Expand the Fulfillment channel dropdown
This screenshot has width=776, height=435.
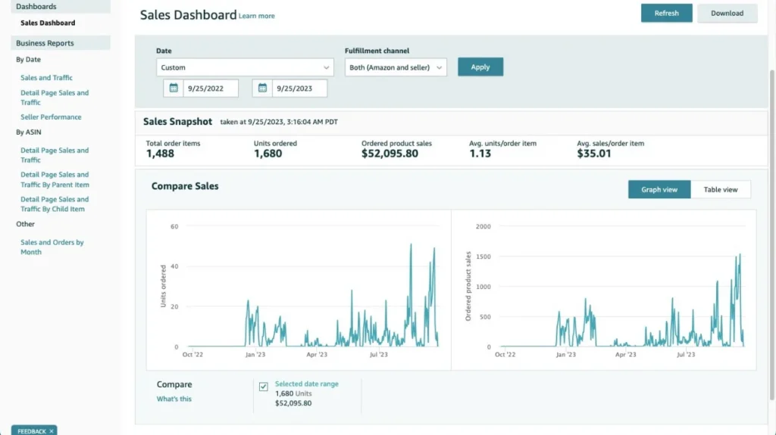(395, 67)
